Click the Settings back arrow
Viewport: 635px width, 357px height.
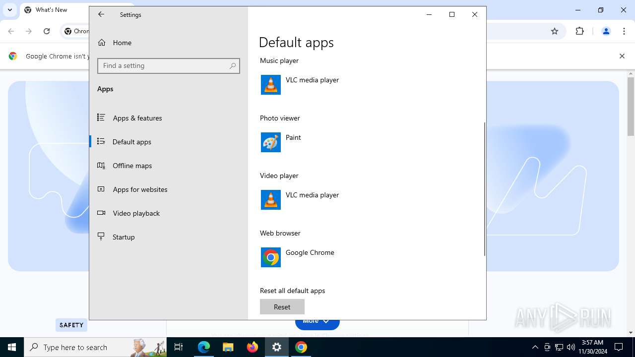[x=101, y=14]
